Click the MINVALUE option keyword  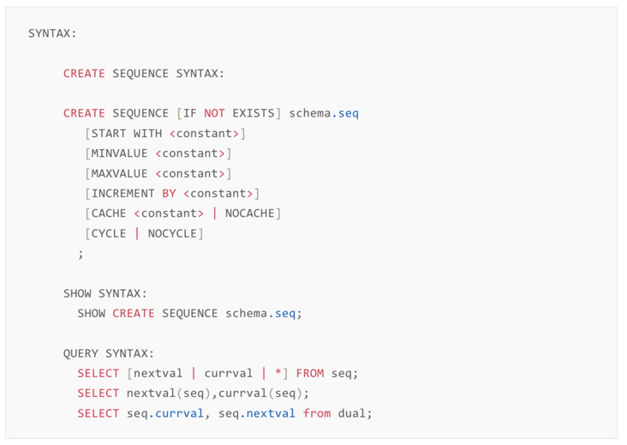(119, 153)
